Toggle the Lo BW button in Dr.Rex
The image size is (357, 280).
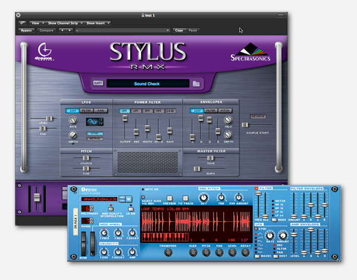(131, 209)
